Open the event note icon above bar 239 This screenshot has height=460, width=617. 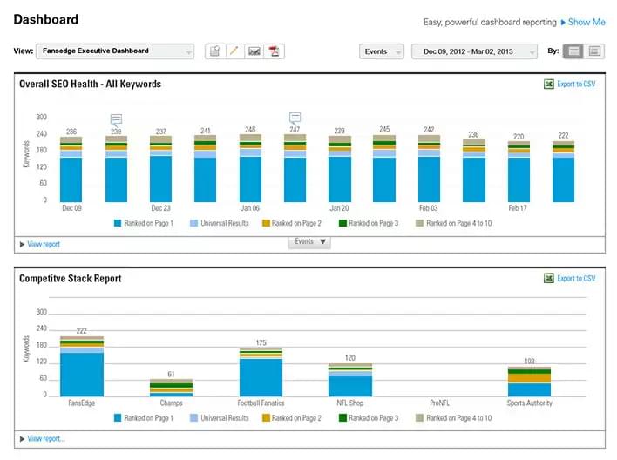coord(116,119)
